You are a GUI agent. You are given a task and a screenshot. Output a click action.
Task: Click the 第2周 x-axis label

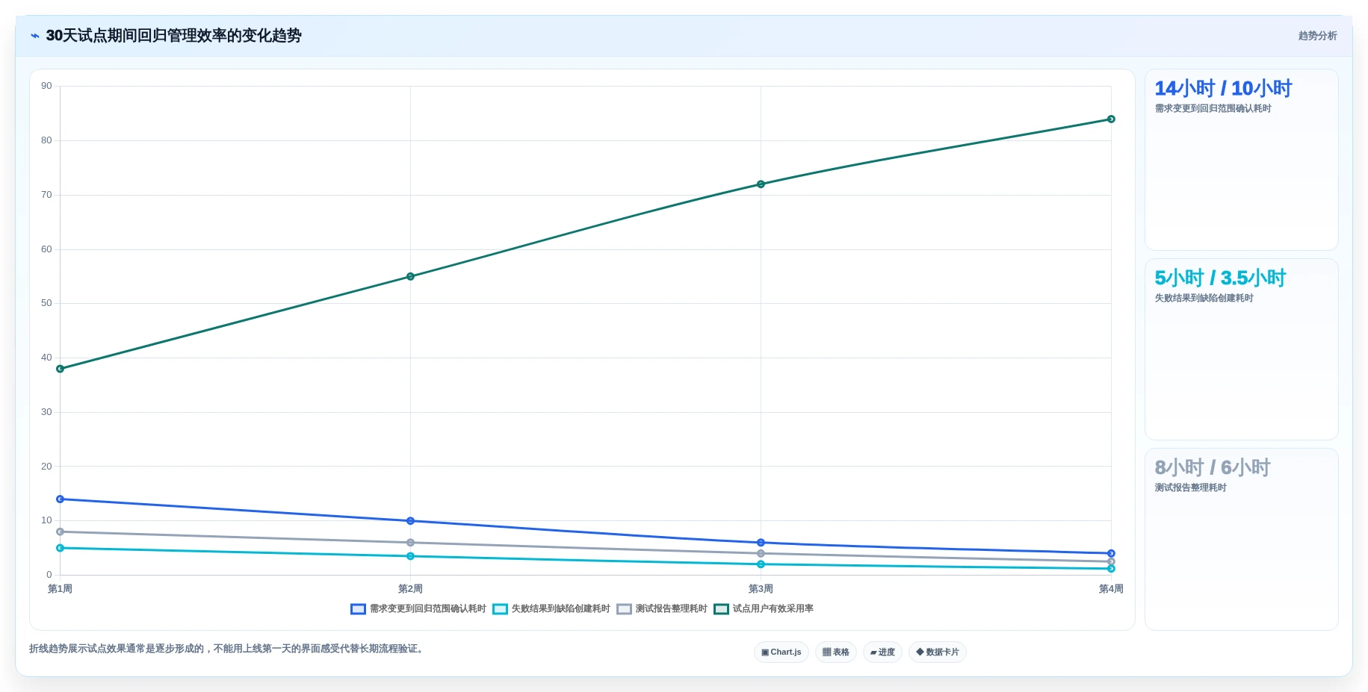[x=410, y=589]
